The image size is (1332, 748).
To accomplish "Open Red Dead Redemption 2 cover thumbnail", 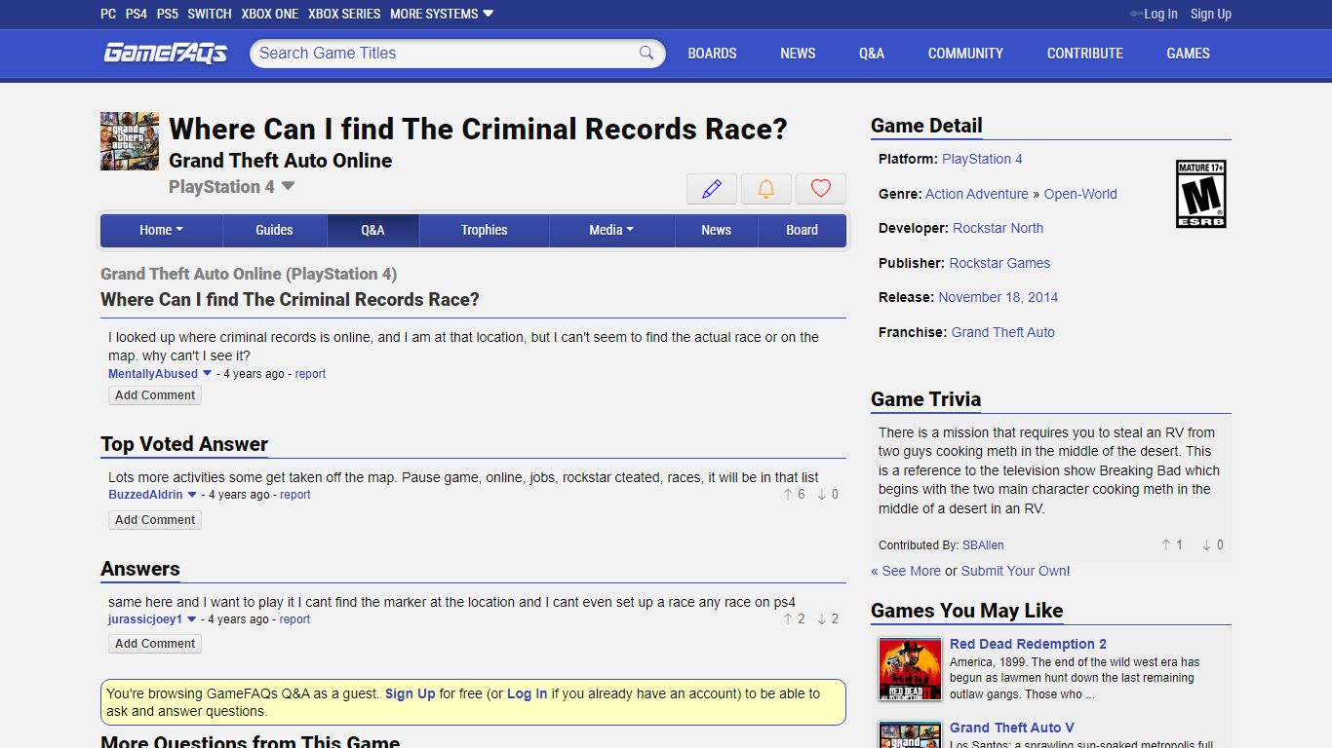I will pyautogui.click(x=910, y=669).
